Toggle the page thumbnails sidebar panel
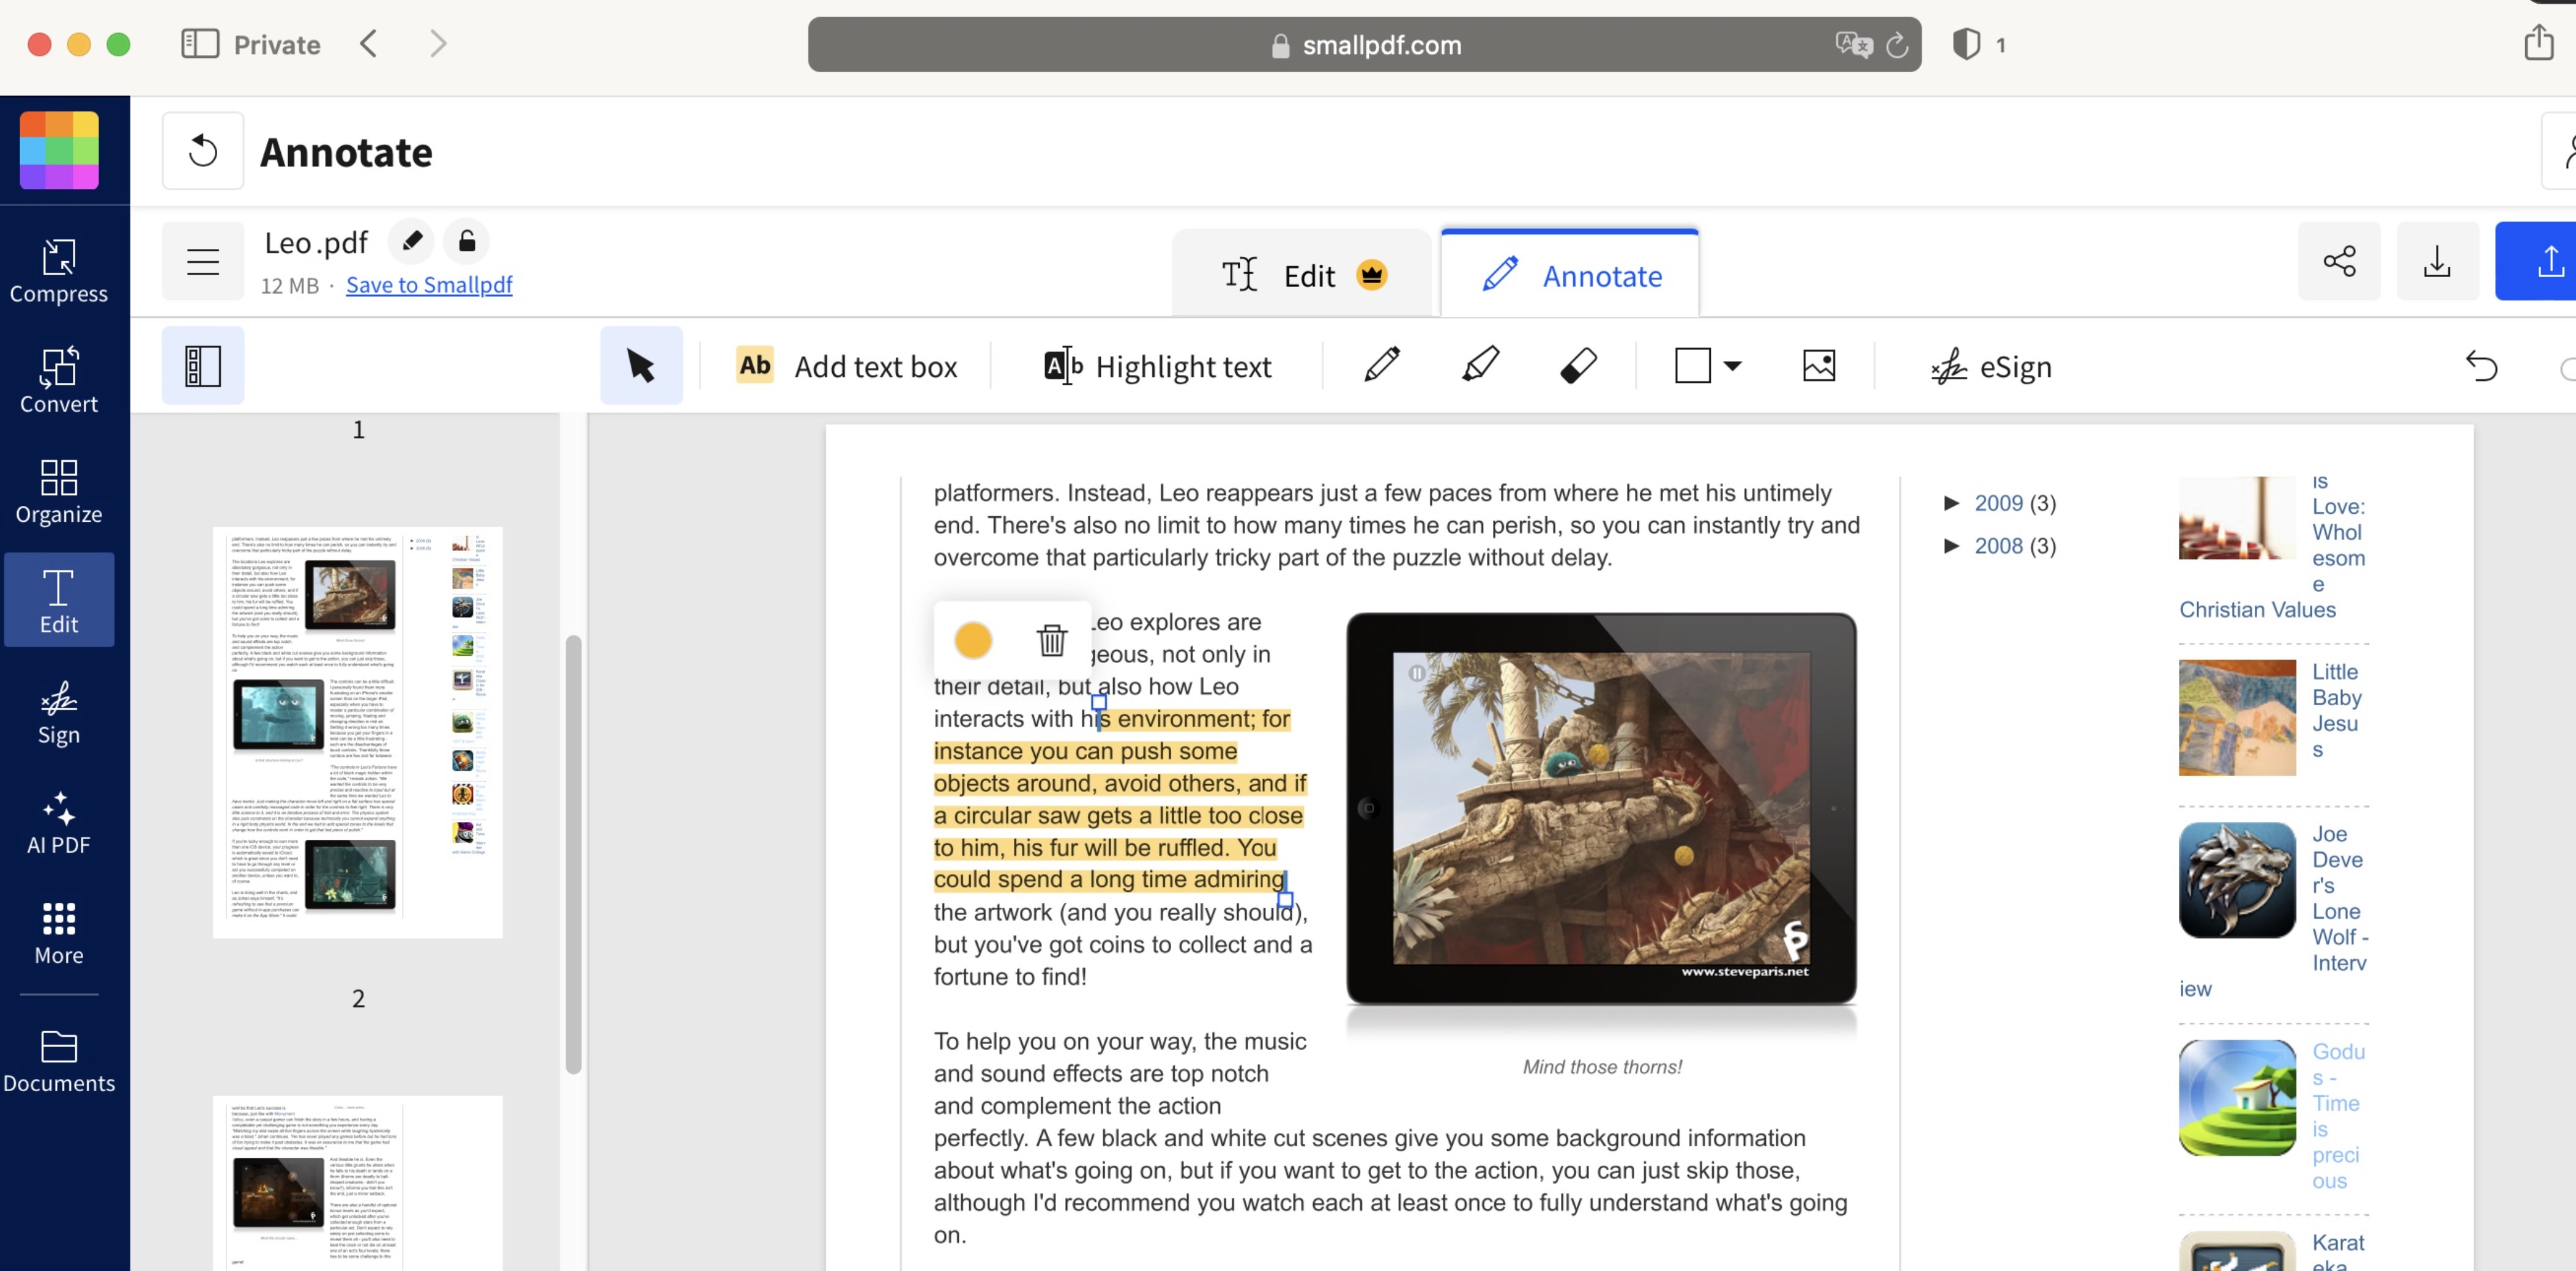Viewport: 2576px width, 1271px height. (203, 366)
